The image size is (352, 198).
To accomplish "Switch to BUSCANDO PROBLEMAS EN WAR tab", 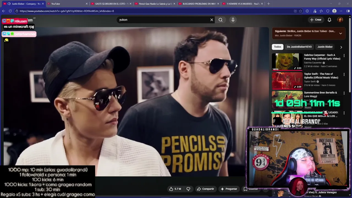I will [199, 4].
